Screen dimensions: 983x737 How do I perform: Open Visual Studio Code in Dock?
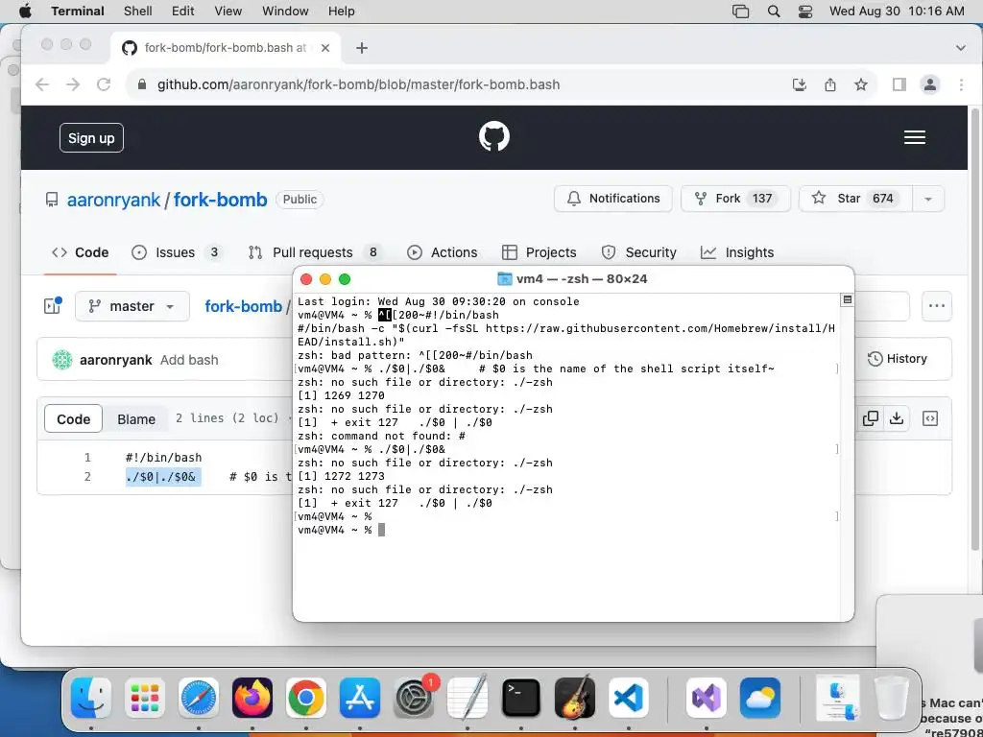pyautogui.click(x=628, y=698)
